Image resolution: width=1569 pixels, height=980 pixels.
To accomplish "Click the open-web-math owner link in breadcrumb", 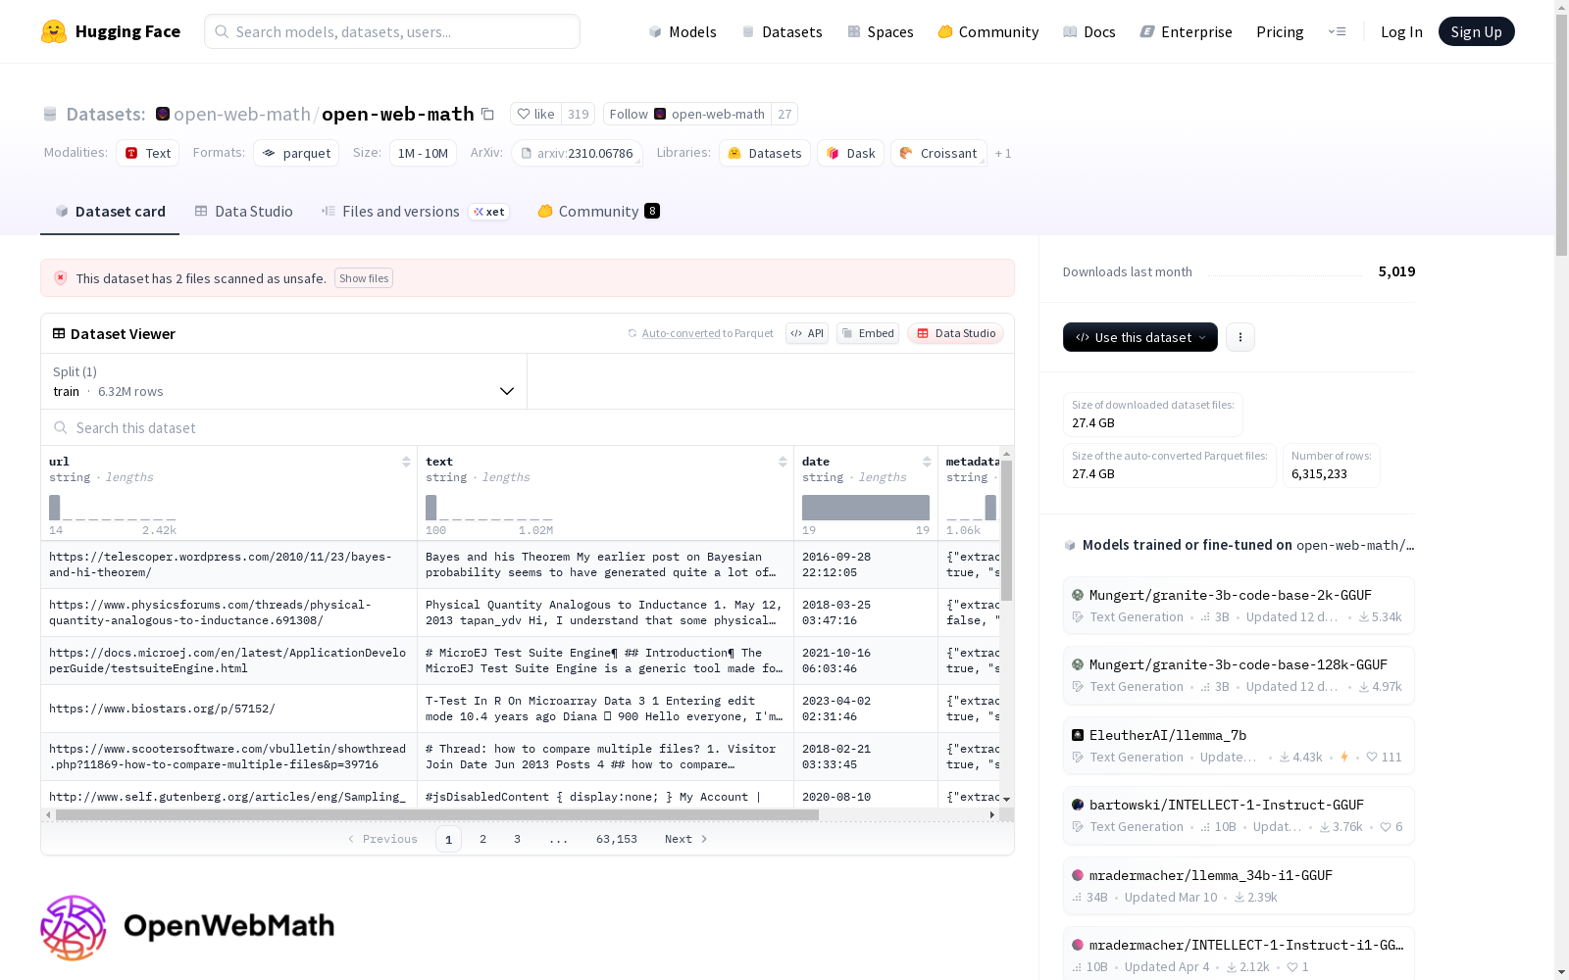I will coord(242,114).
